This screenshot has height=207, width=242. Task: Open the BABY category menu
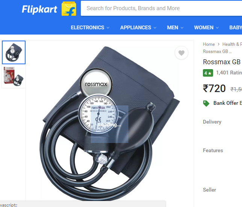click(x=236, y=27)
